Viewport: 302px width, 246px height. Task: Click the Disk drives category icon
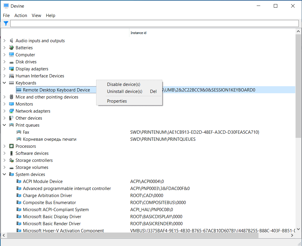tap(11, 62)
